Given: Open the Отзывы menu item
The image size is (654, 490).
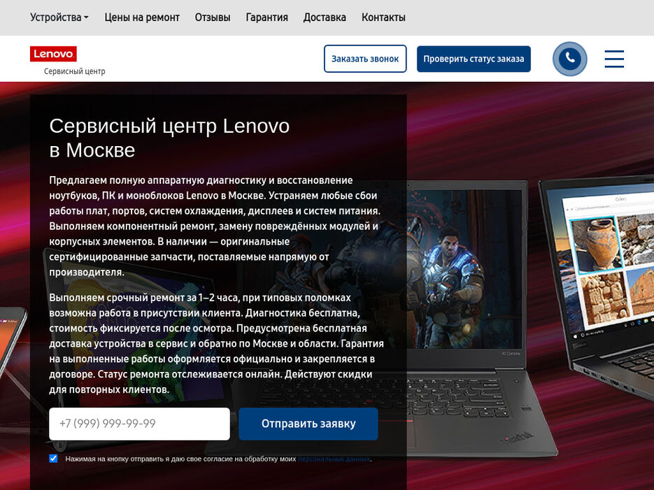Looking at the screenshot, I should pyautogui.click(x=213, y=17).
